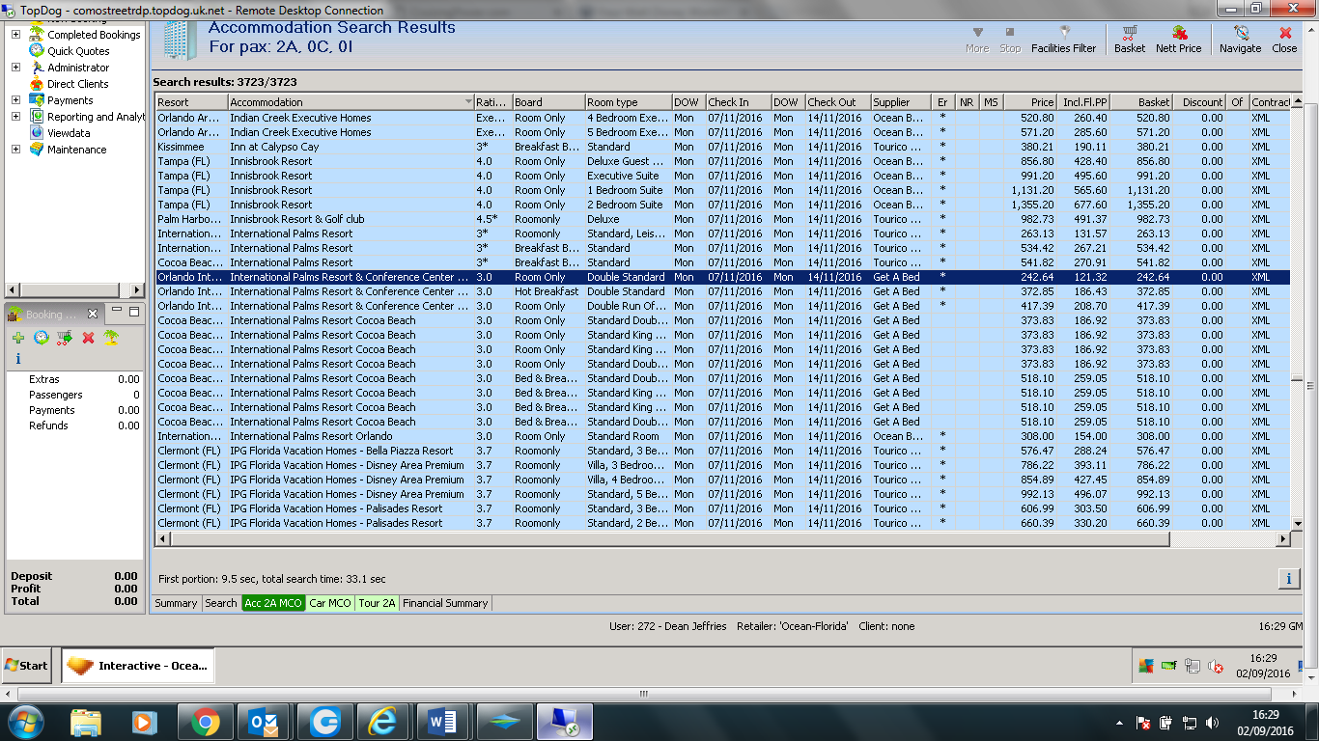Screen dimensions: 1319x741
Task: Select the Acc 2A MCO tab
Action: coord(273,603)
